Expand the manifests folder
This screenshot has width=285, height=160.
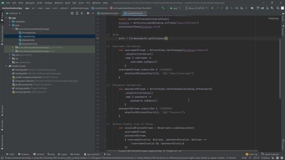coord(10,22)
